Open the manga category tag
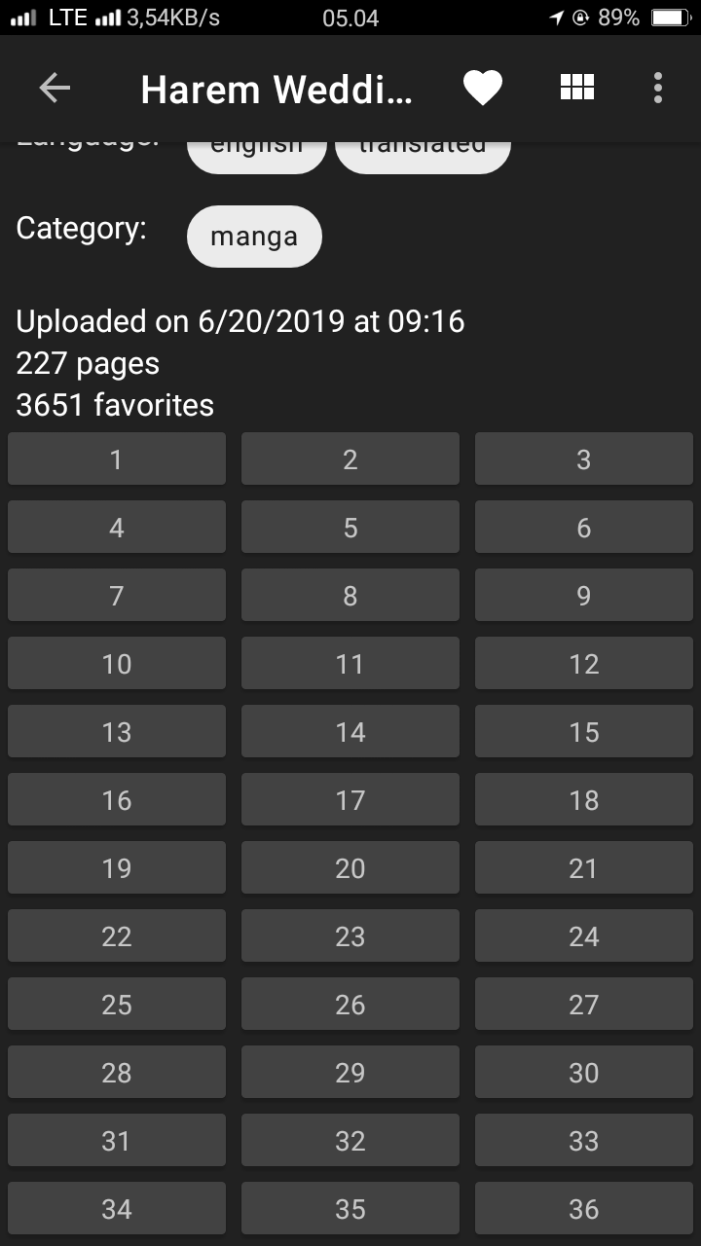Image resolution: width=701 pixels, height=1246 pixels. point(254,236)
